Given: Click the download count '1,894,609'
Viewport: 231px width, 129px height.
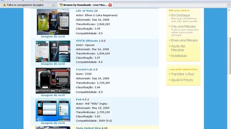Looking at the screenshot, I should coord(103,54).
